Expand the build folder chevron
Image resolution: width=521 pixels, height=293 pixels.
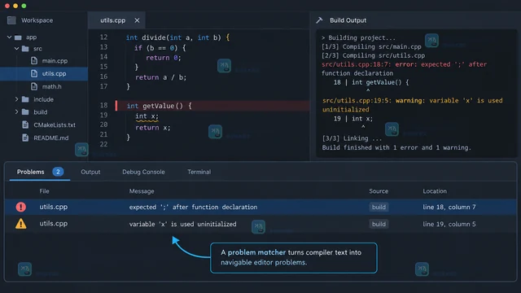(x=16, y=112)
